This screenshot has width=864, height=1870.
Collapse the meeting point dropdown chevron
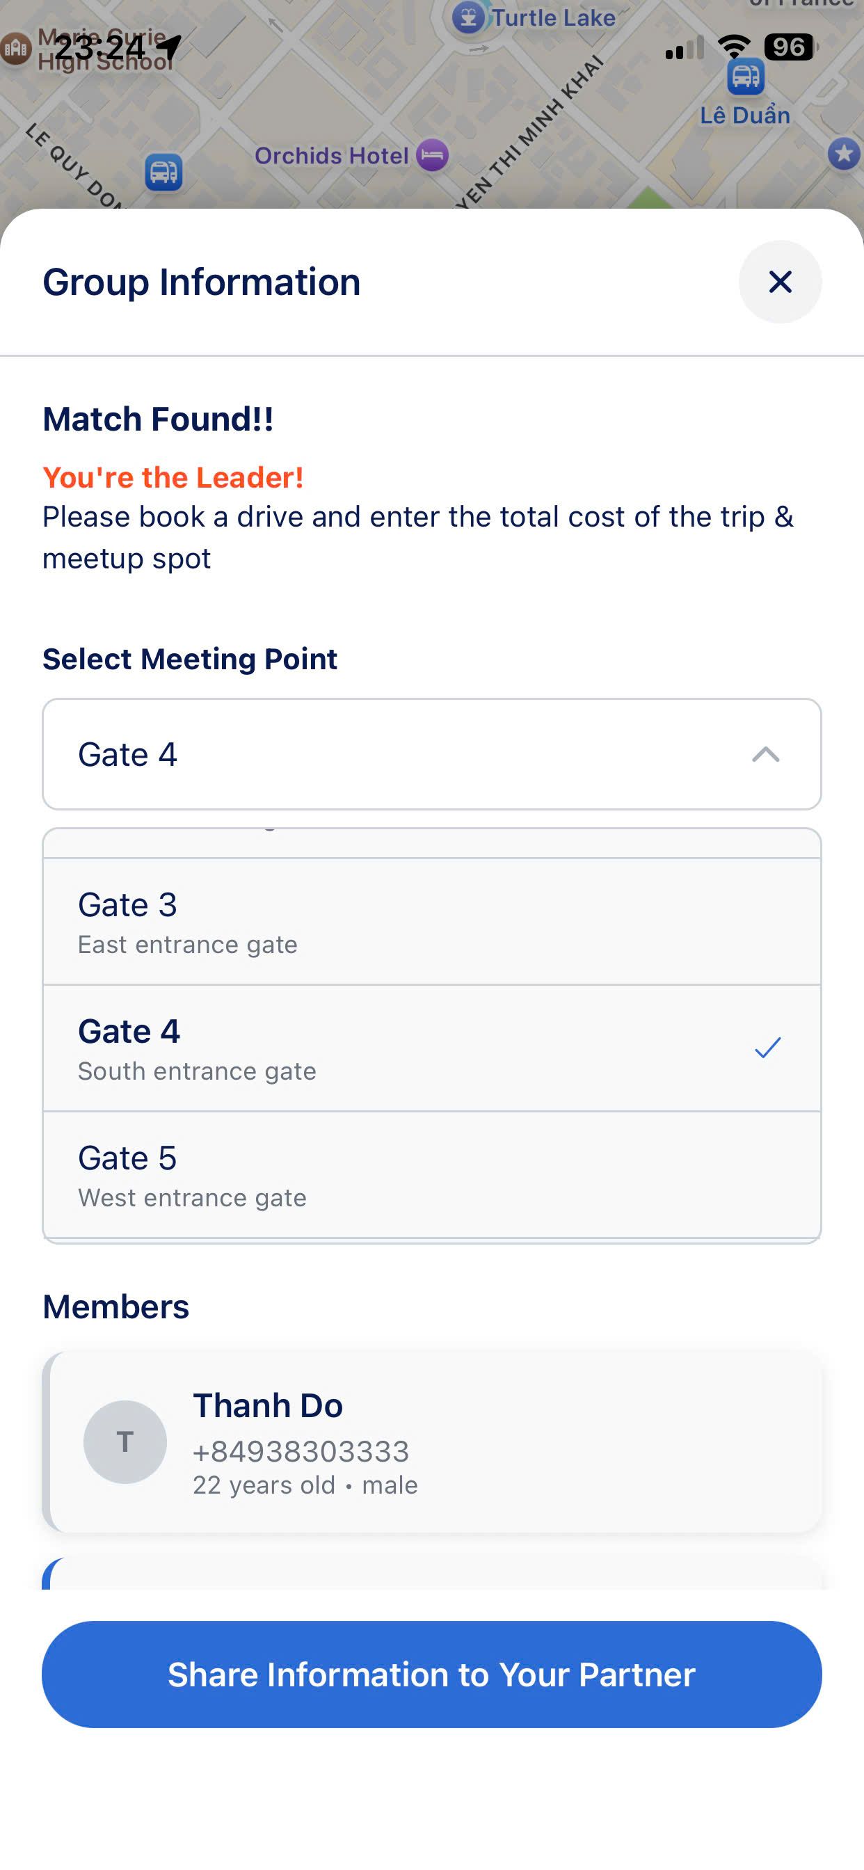tap(765, 754)
